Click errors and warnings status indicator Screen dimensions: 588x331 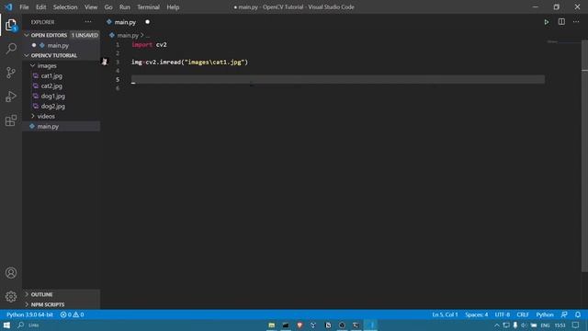pyautogui.click(x=72, y=314)
